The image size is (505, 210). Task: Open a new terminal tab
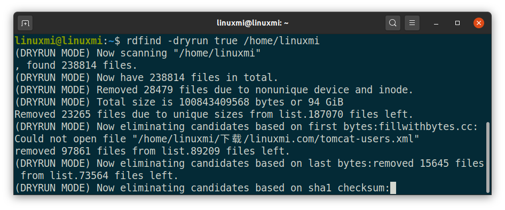coord(25,23)
